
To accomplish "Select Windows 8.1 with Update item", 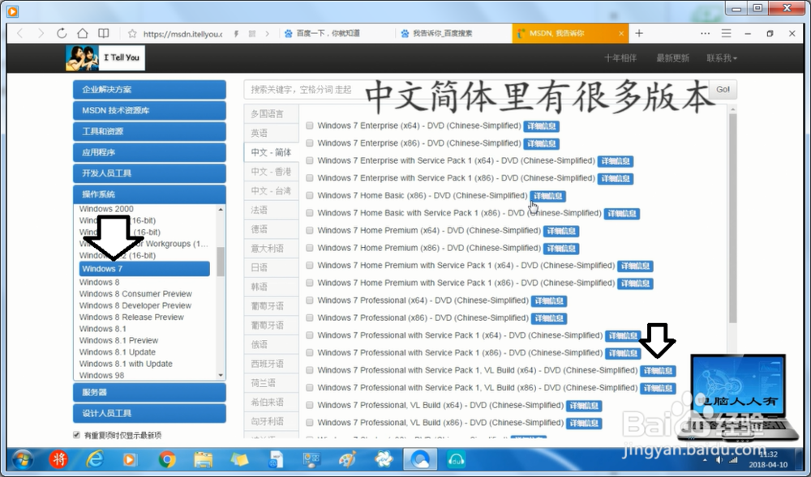I will click(x=126, y=364).
